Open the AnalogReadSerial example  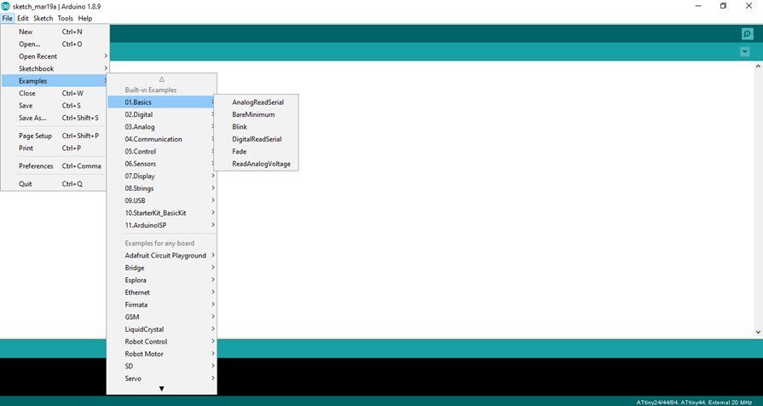pyautogui.click(x=257, y=102)
